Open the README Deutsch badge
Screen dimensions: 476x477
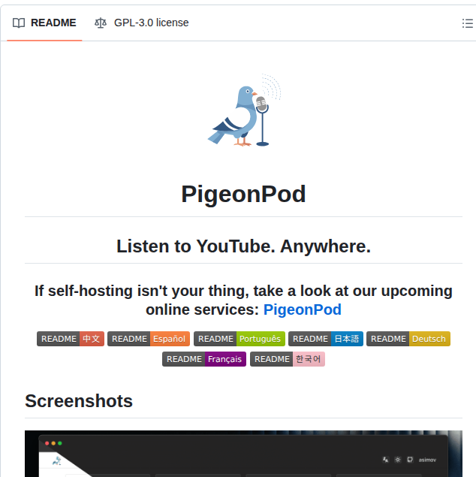(408, 339)
